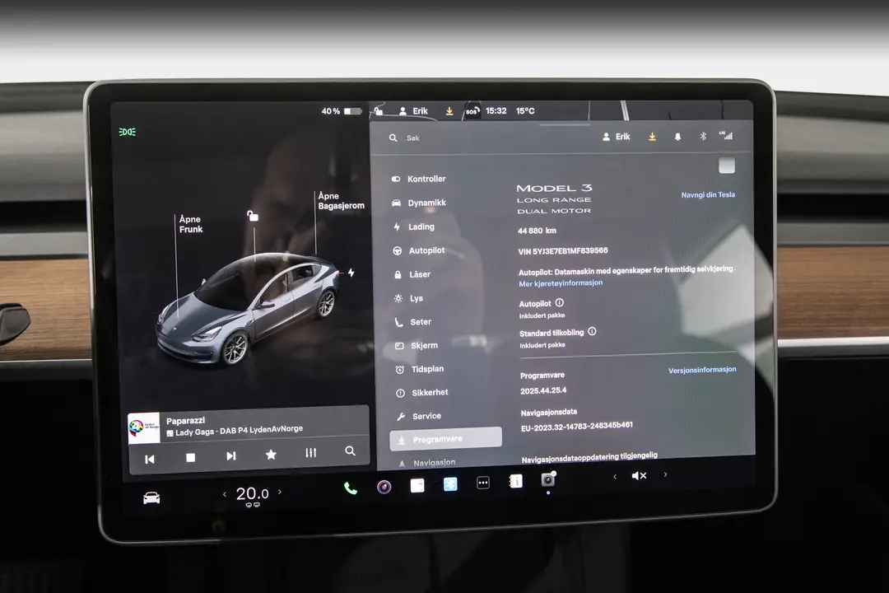Favorite the current station with star
Viewport: 889px width, 593px height.
click(x=271, y=455)
